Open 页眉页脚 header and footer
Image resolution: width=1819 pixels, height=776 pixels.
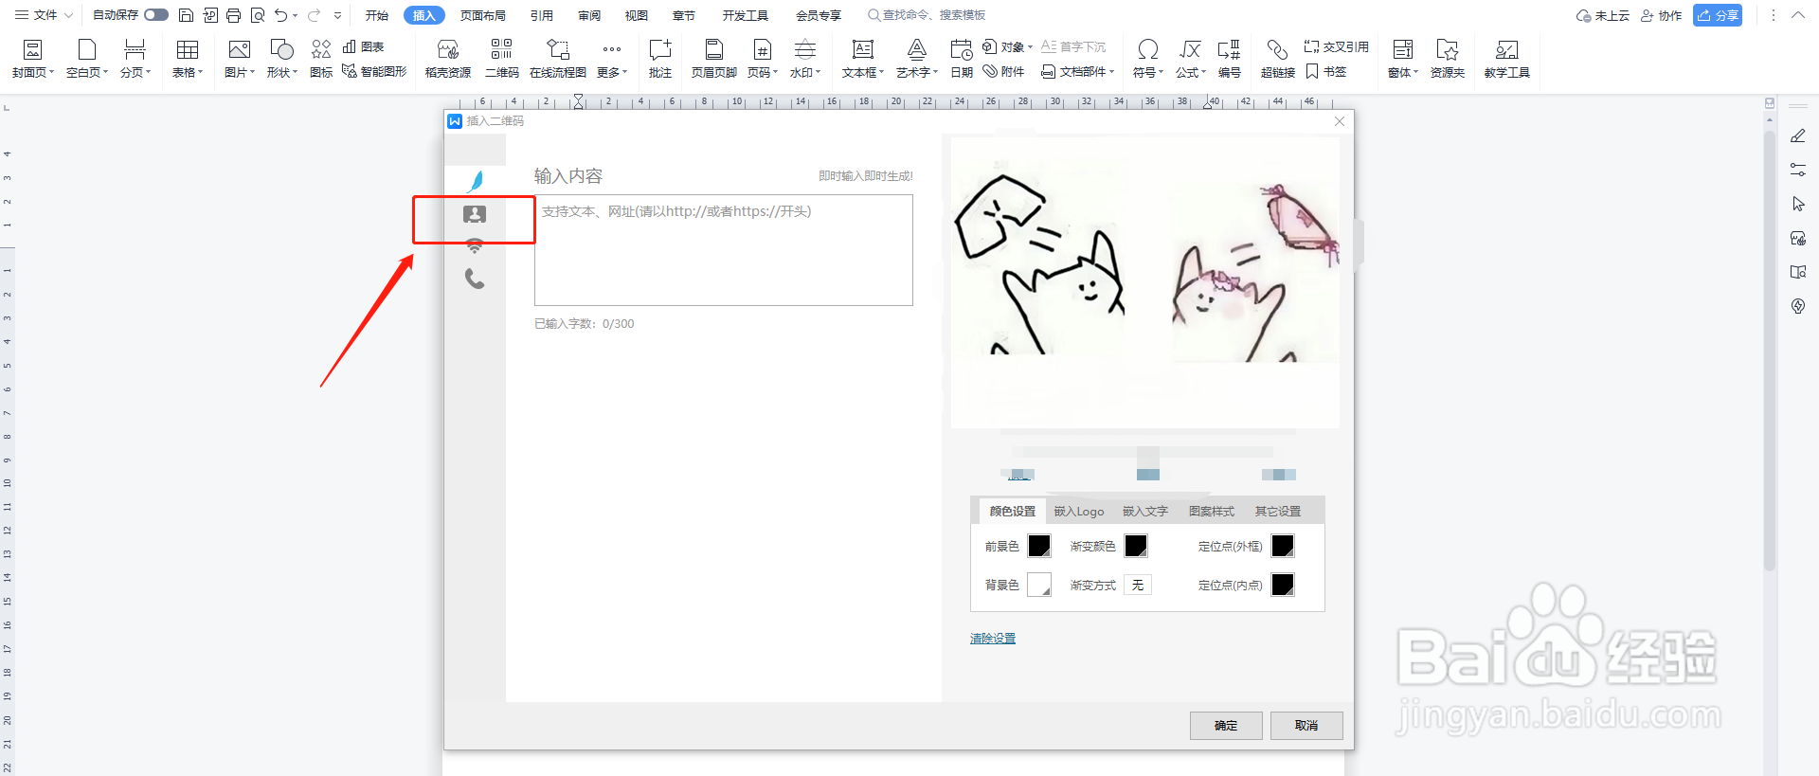coord(714,59)
